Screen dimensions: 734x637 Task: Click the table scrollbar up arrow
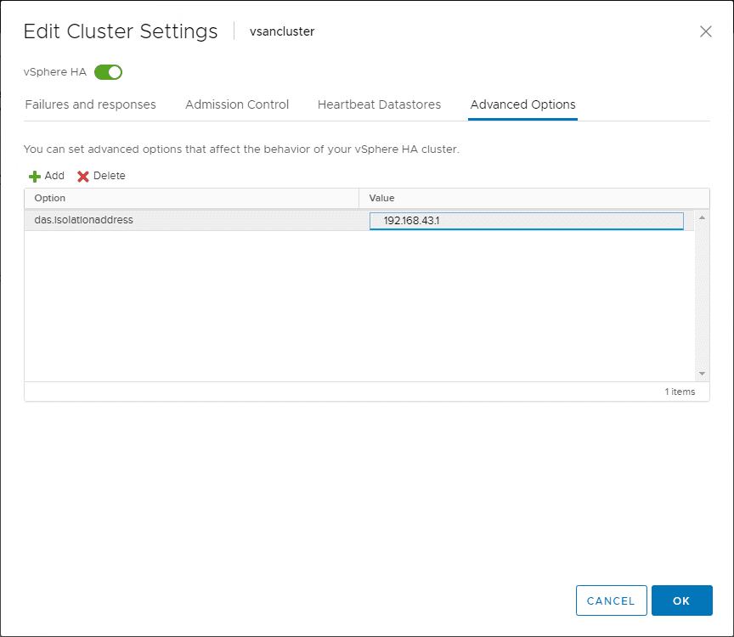click(702, 218)
